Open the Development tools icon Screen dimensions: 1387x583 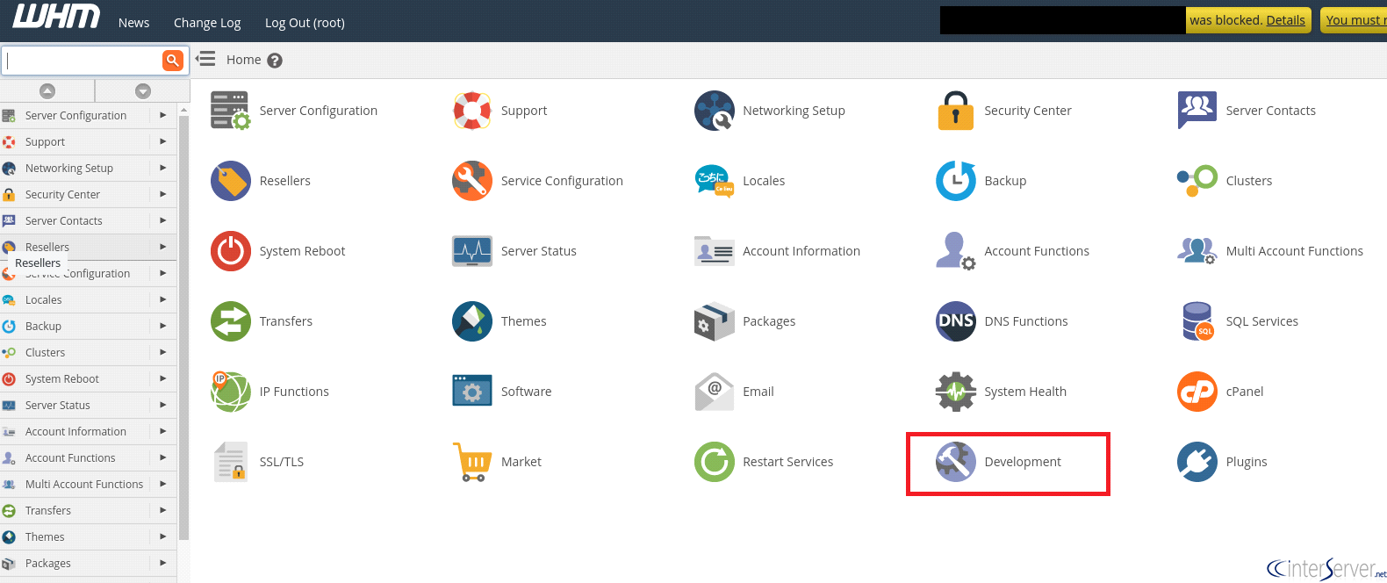pos(956,462)
